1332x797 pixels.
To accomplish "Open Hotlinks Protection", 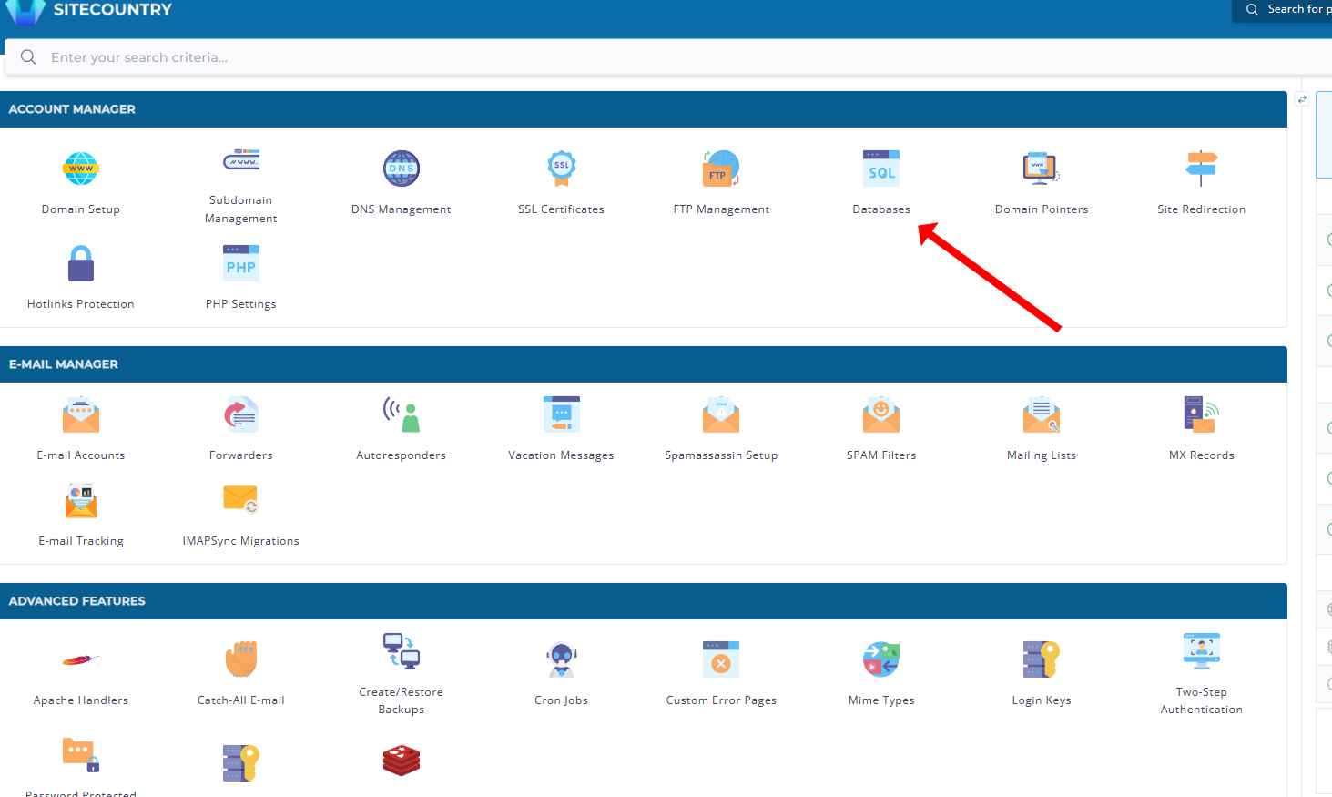I will point(80,278).
